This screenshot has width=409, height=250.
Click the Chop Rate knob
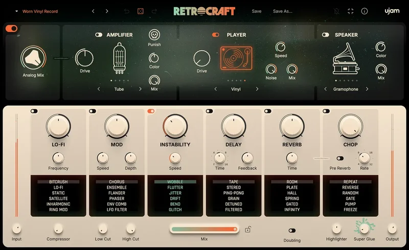[x=364, y=158]
